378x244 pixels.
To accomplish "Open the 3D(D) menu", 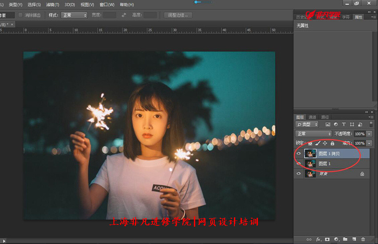I will 70,4.
